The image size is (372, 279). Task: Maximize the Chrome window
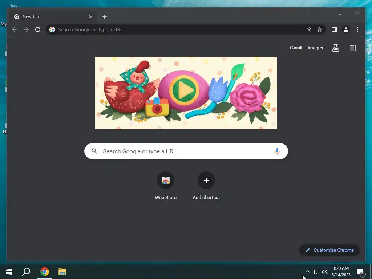340,13
